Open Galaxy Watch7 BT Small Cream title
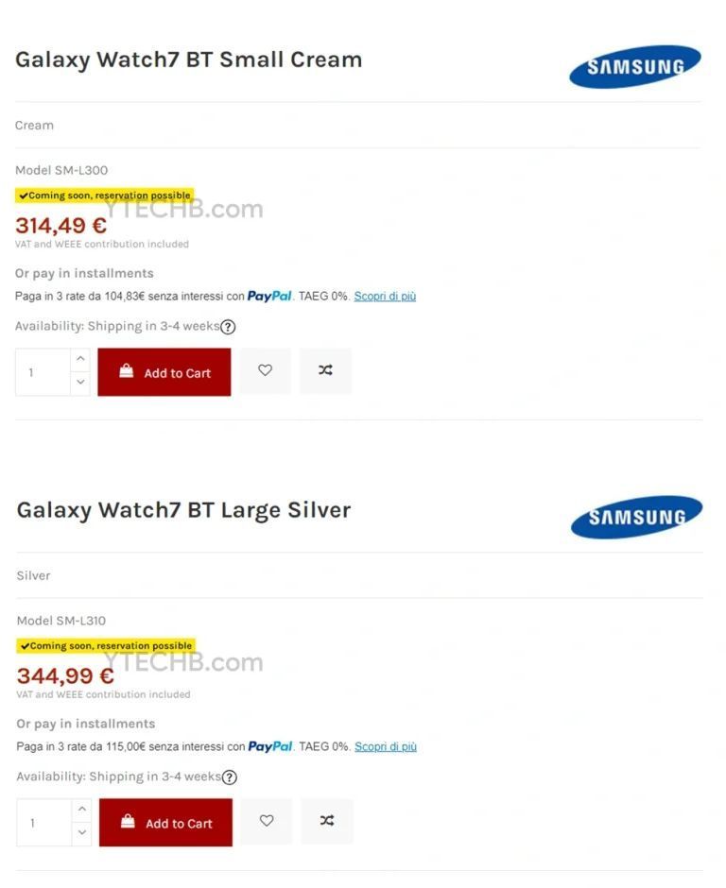Viewport: 726px width, 888px height. coord(188,60)
